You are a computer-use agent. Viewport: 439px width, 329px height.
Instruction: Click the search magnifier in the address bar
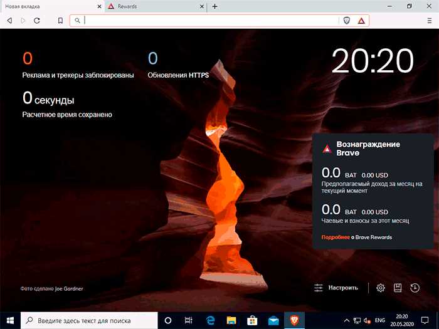click(77, 21)
